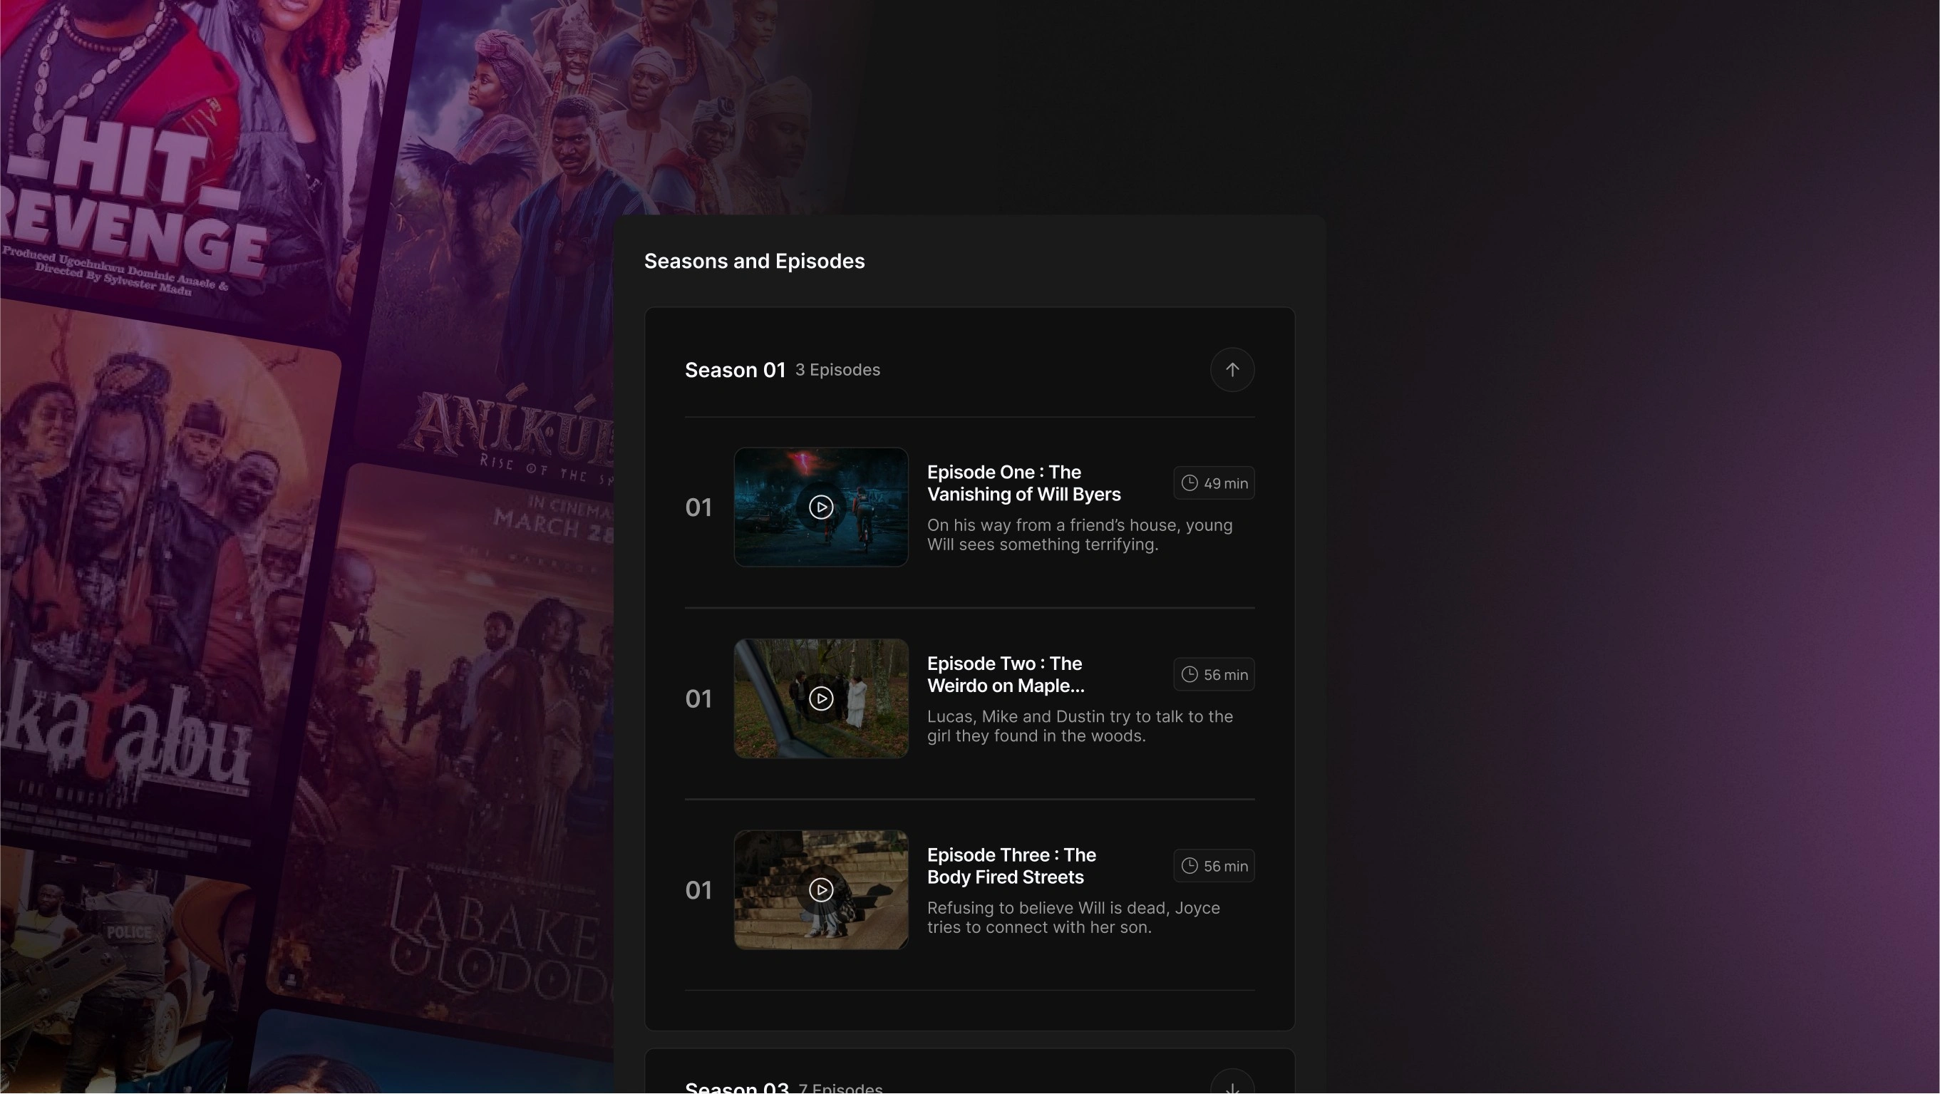Open the Body Fired Streets episode title
This screenshot has height=1094, width=1940.
point(1011,866)
